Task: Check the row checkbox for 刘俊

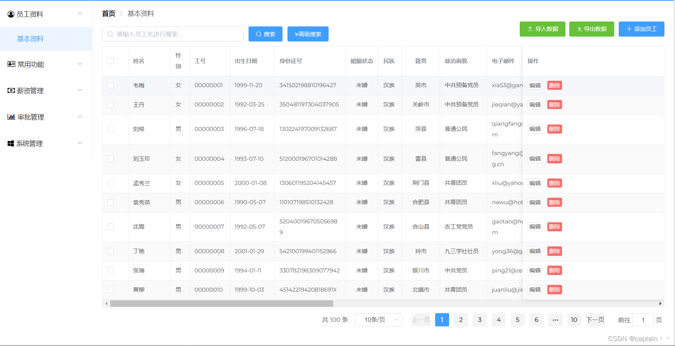Action: click(111, 129)
